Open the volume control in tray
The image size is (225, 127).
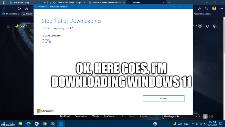(x=197, y=124)
